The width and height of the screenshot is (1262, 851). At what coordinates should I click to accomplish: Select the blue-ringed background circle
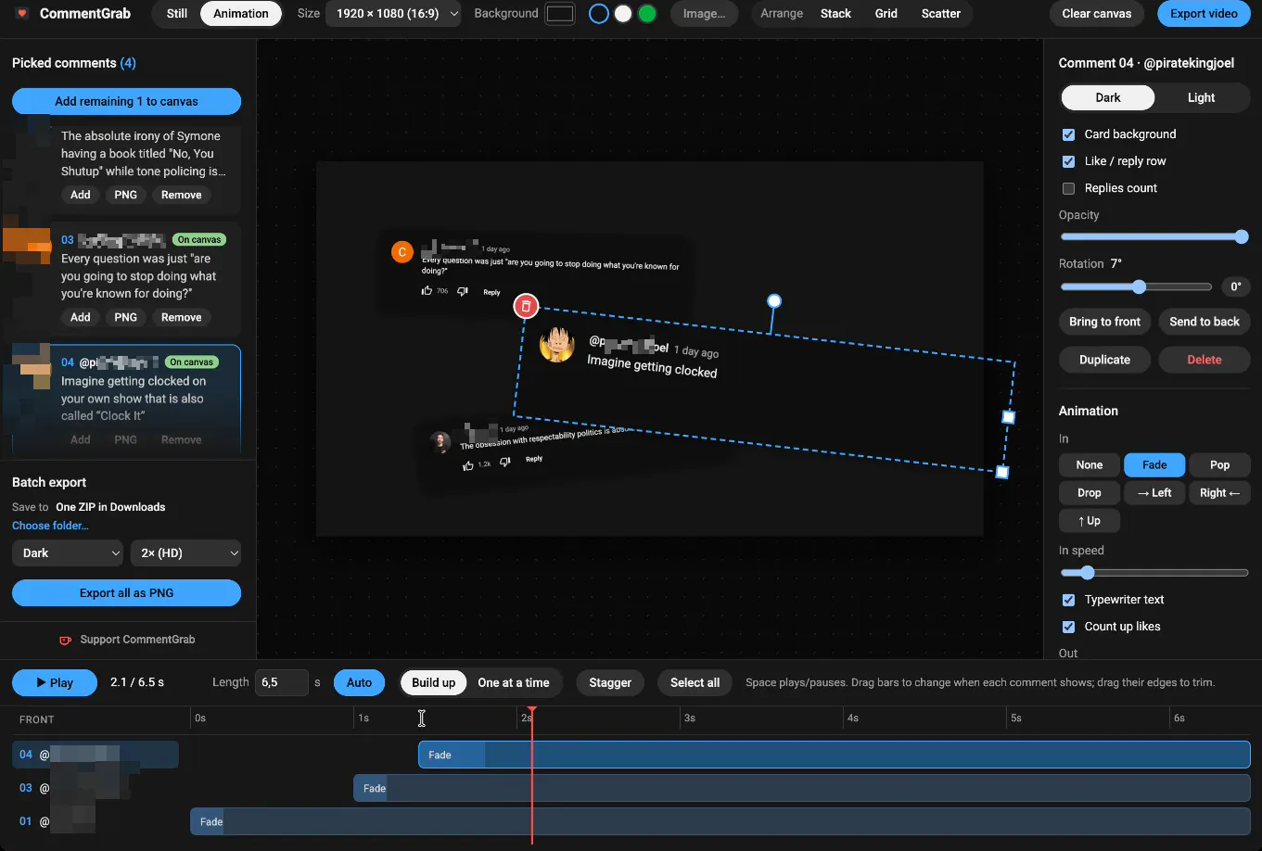(599, 14)
